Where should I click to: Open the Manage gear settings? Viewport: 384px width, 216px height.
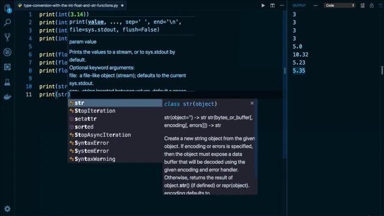pos(8,209)
